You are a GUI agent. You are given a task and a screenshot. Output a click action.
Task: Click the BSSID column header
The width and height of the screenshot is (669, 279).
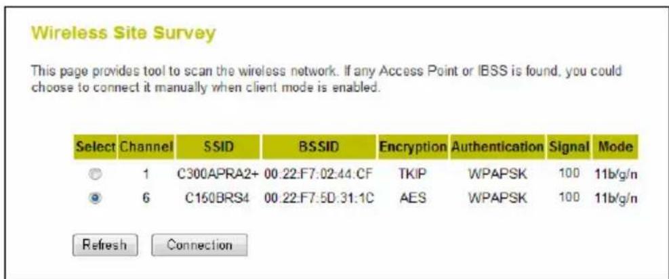coord(319,146)
